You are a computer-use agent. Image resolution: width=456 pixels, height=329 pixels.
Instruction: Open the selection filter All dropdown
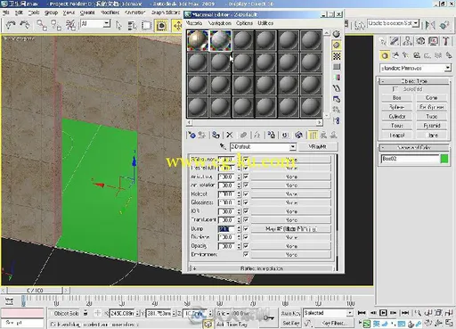pos(107,24)
